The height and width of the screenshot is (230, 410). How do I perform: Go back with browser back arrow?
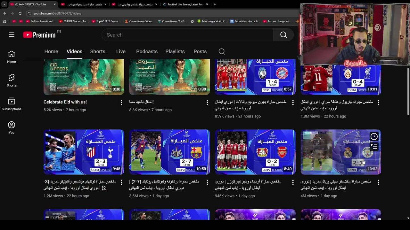point(4,13)
